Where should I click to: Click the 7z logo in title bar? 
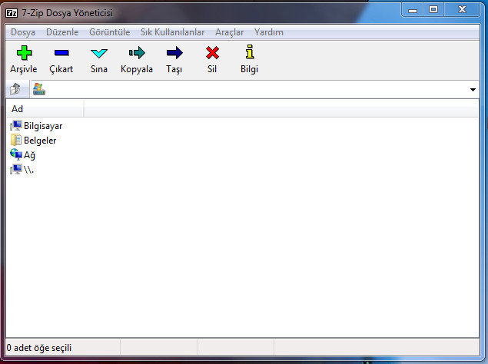pos(12,13)
